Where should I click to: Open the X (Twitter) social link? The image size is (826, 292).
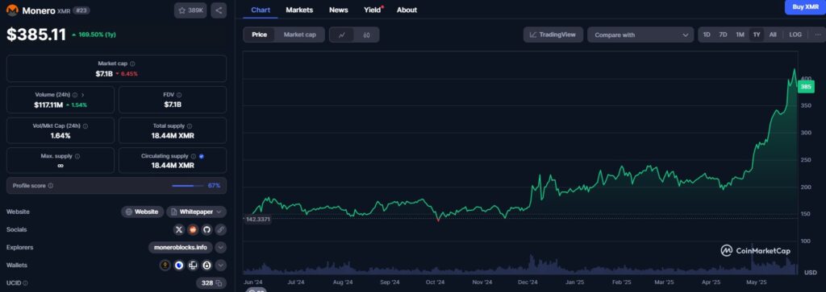pos(179,229)
